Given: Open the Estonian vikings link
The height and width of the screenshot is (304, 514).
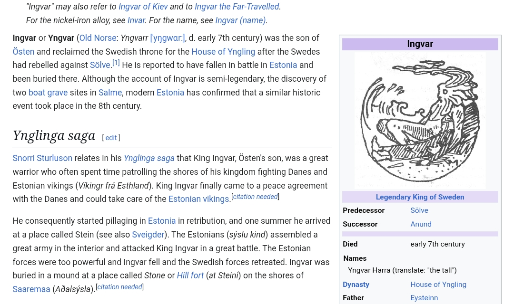Looking at the screenshot, I should tap(198, 199).
